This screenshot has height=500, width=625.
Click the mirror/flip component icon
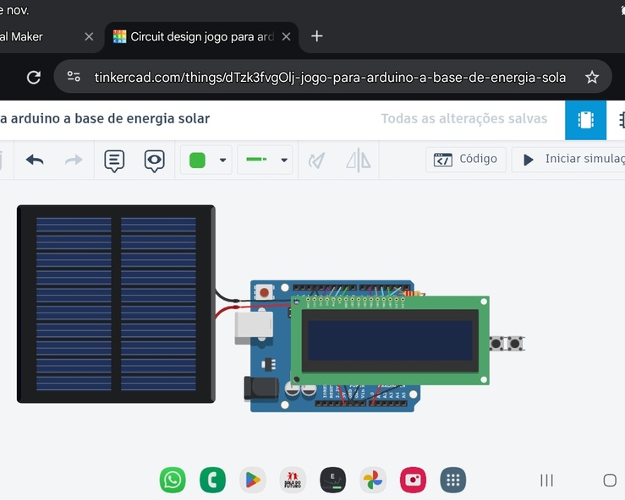click(x=358, y=160)
